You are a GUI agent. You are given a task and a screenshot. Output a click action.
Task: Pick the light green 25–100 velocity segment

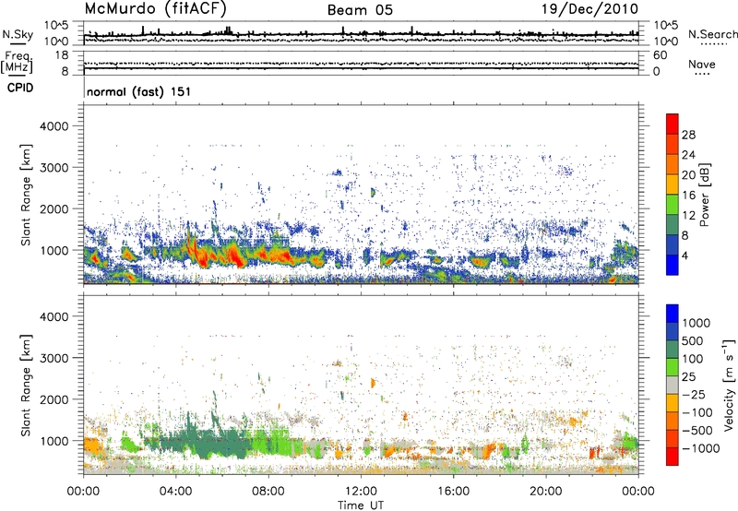click(673, 367)
